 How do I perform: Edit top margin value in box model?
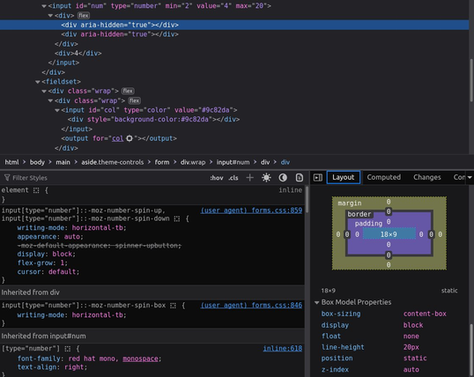click(389, 202)
